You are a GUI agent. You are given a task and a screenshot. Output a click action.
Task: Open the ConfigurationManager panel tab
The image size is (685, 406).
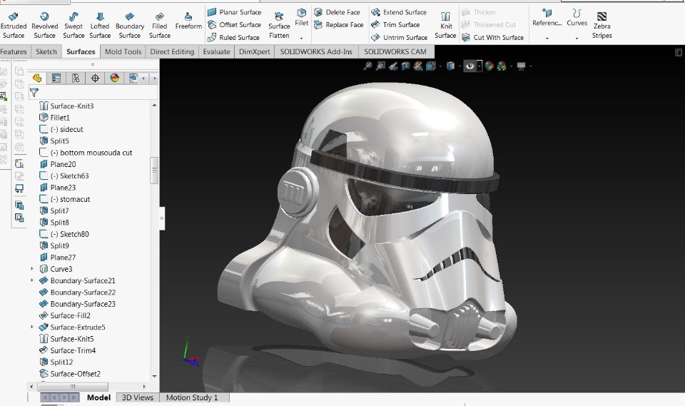pos(76,78)
